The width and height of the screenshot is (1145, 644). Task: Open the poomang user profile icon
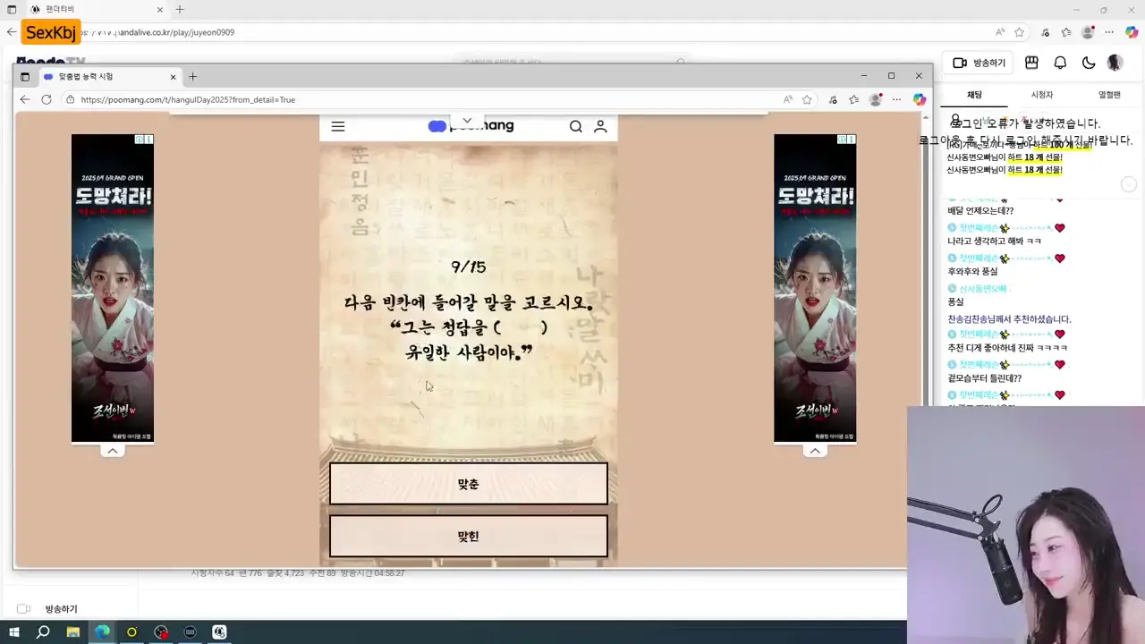(600, 126)
